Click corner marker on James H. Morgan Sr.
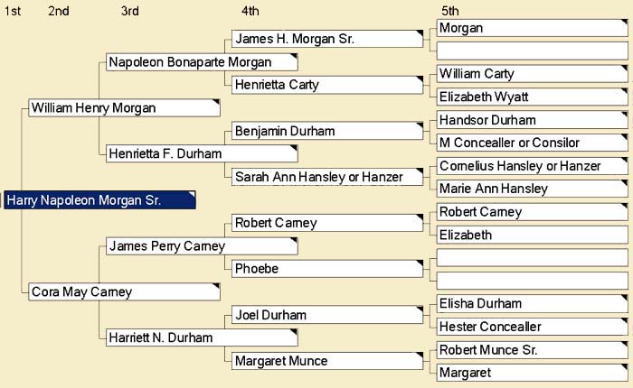Image resolution: width=633 pixels, height=388 pixels. (420, 33)
